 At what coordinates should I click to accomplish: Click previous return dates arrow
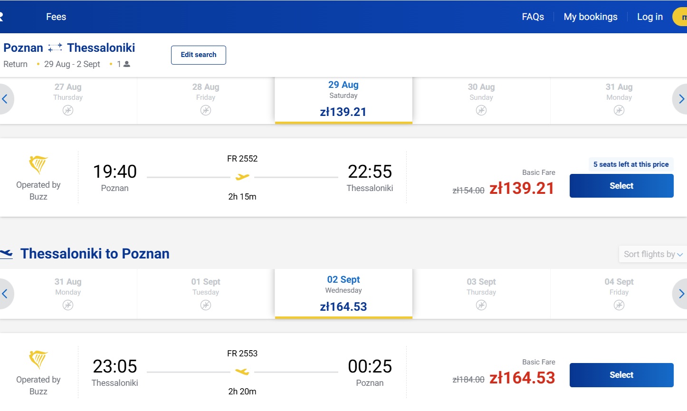click(x=5, y=294)
